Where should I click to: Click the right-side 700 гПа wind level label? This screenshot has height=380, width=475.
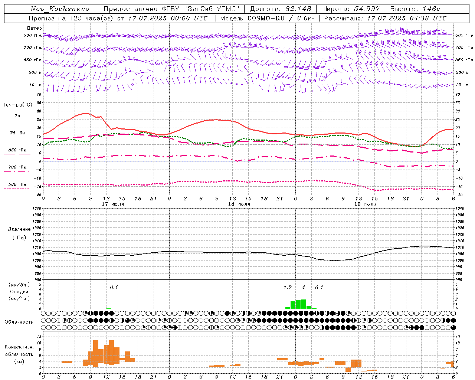click(464, 47)
